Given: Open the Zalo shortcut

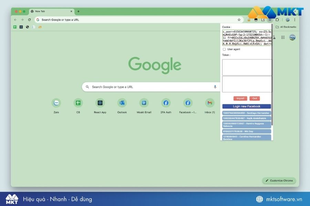Looking at the screenshot, I should point(56,103).
